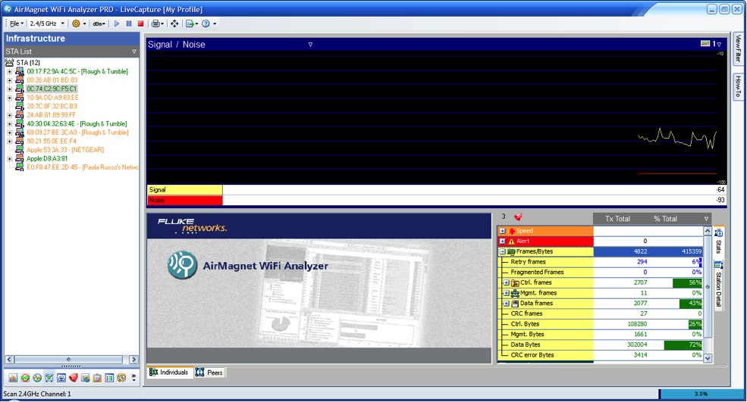747x402 pixels.
Task: Select station 20:7C:8F:32:BC:B9
Action: 52,106
